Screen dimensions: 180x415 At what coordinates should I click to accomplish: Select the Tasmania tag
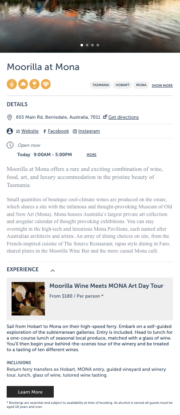click(x=101, y=85)
